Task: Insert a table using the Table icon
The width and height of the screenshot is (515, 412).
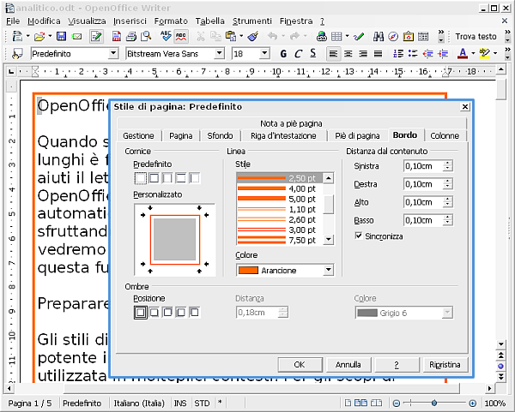Action: click(336, 36)
